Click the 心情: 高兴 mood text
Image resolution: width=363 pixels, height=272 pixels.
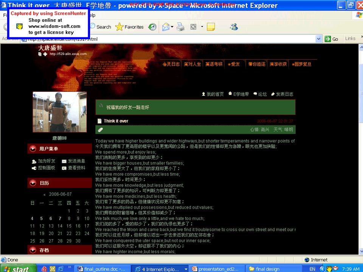[259, 130]
